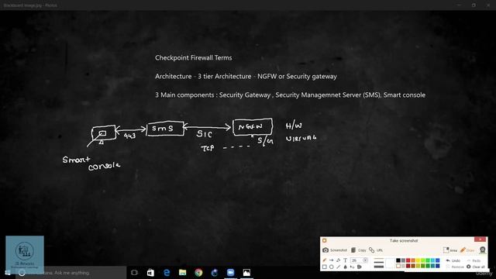Screen dimensions: 496x279
Task: Pick the white color swatch
Action: pos(398,266)
